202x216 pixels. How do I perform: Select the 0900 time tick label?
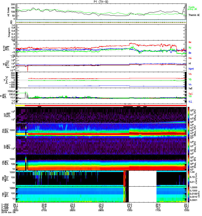[101, 210]
